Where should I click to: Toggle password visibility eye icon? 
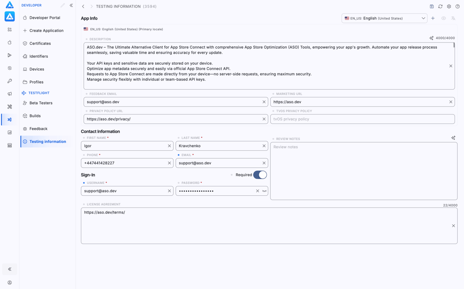click(x=264, y=191)
